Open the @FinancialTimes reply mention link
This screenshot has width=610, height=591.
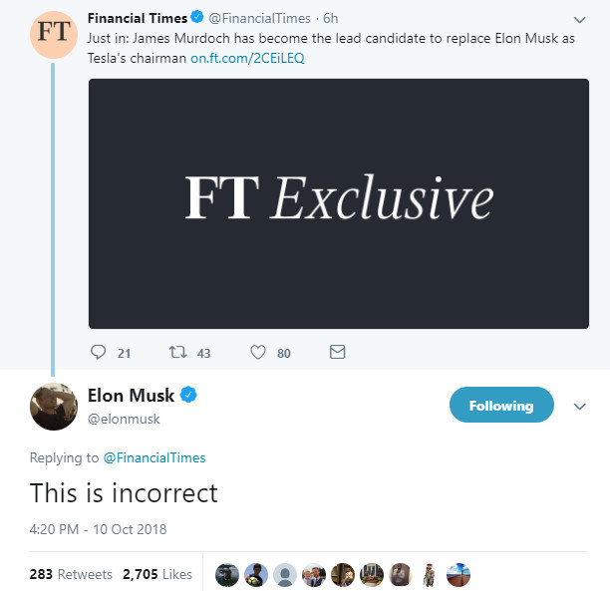[154, 457]
